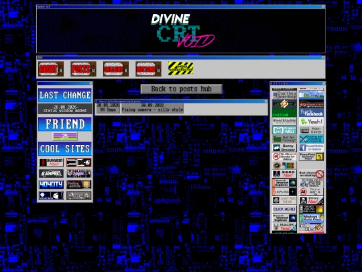Click the Windows Media Player badge
The height and width of the screenshot is (272, 362).
311,218
